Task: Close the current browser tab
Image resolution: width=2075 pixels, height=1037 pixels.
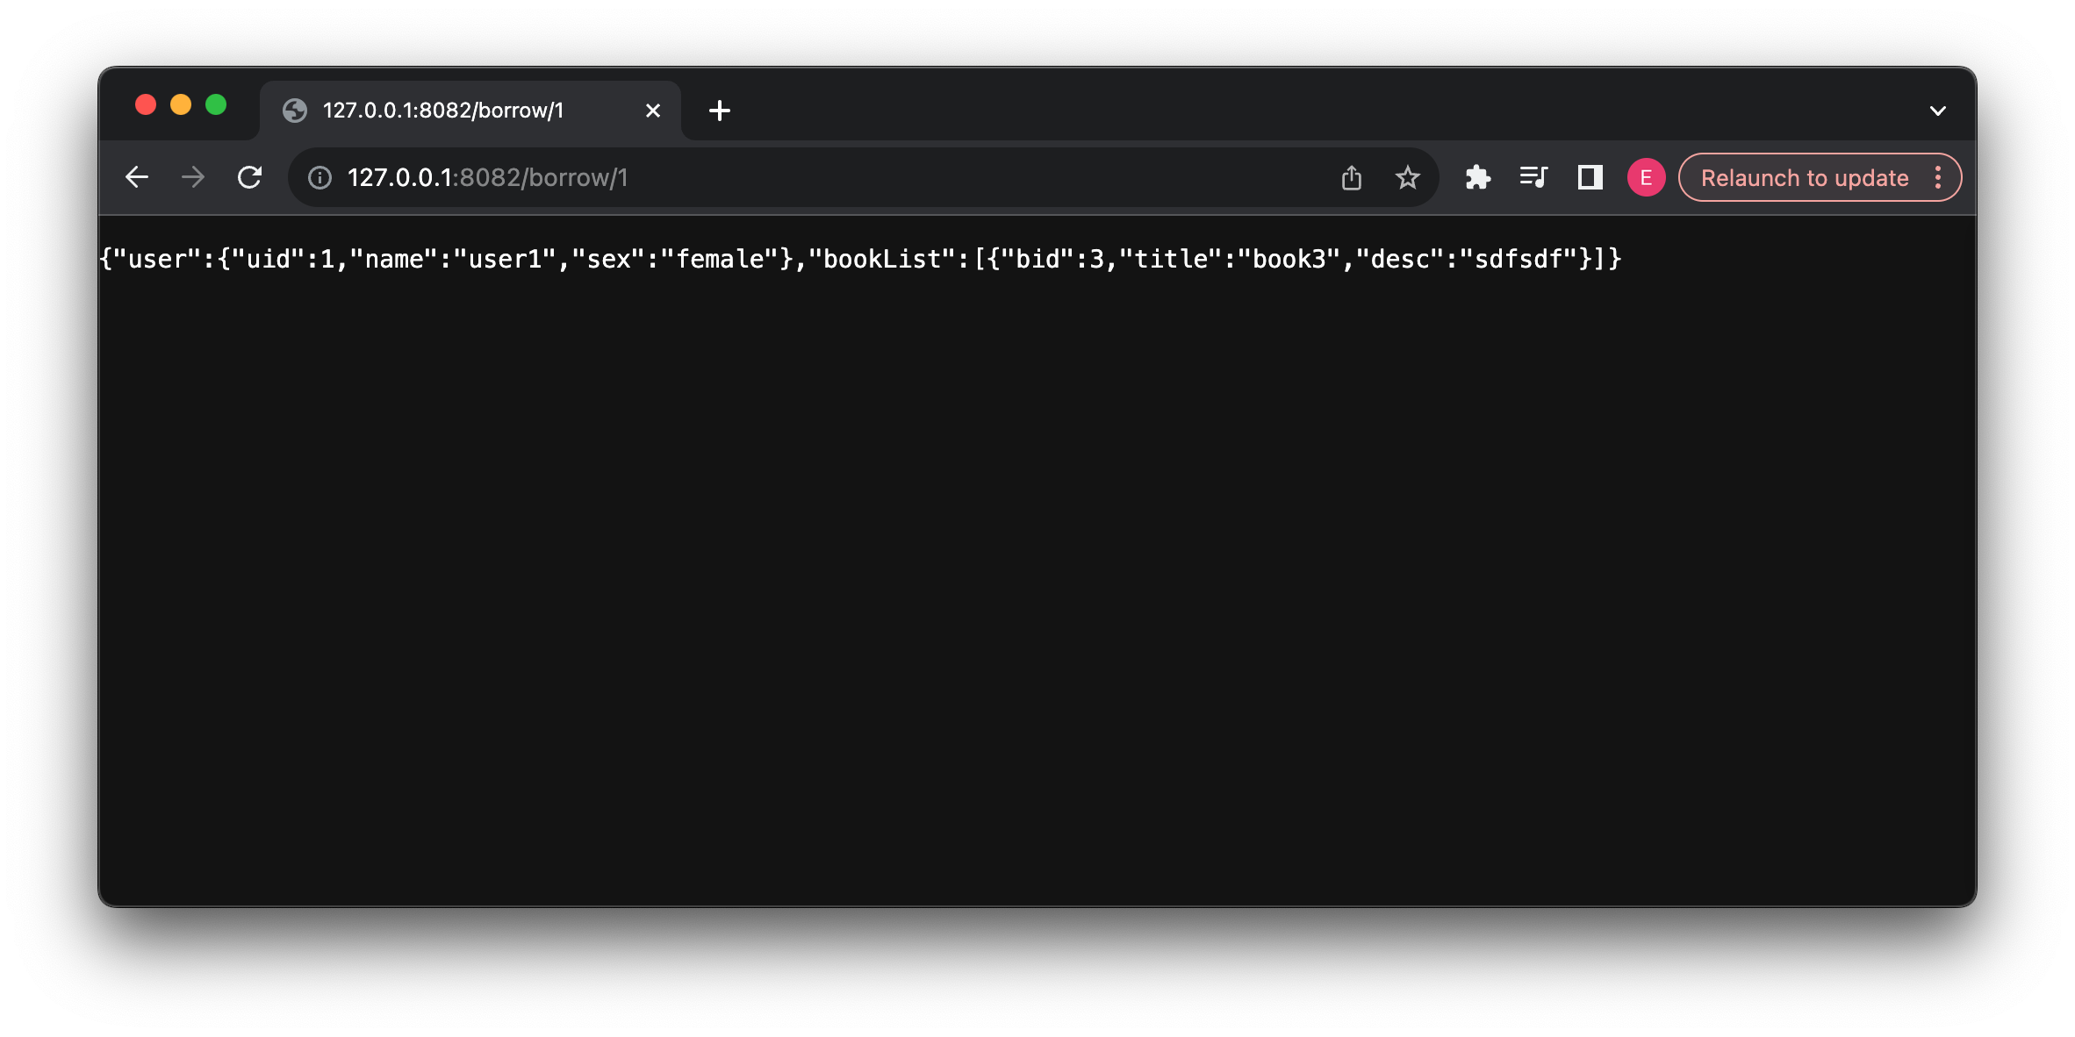Action: tap(651, 110)
